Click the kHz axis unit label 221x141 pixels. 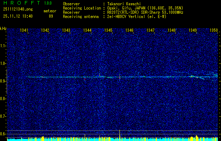(3, 29)
